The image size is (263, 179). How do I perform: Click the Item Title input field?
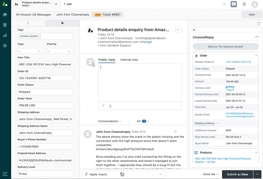[45, 64]
